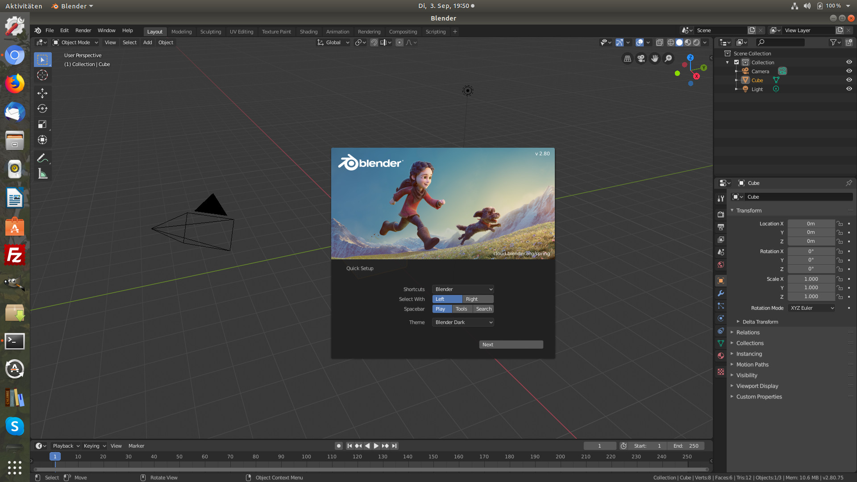Switch to orthographic/perspective grid view icon

coord(628,58)
